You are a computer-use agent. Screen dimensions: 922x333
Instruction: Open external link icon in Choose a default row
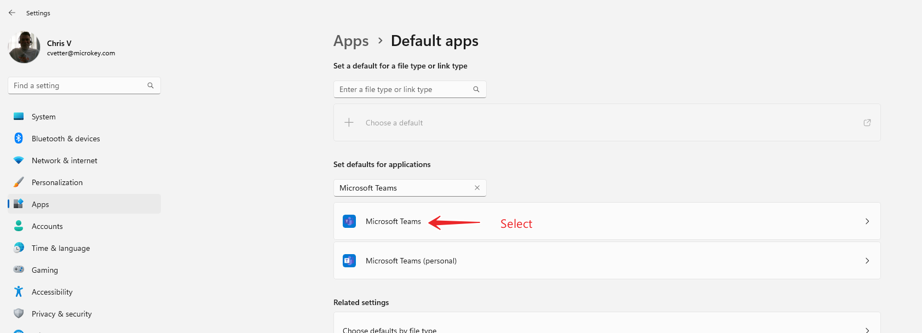[x=867, y=123]
